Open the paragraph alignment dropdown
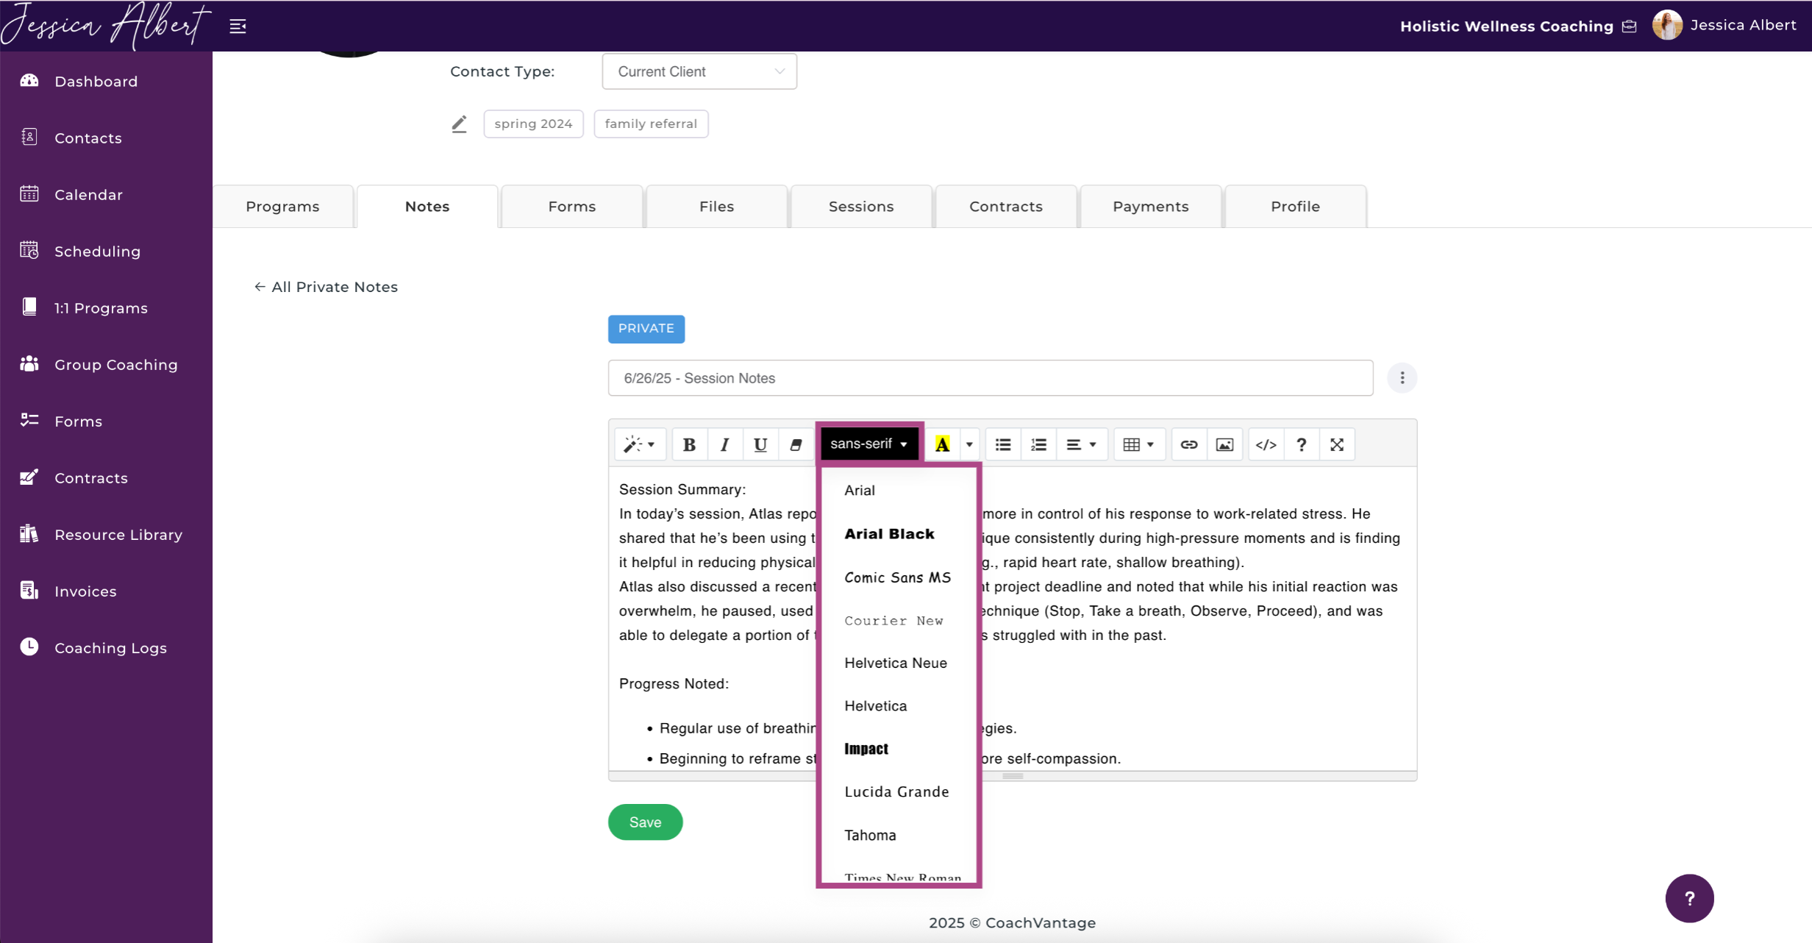 click(x=1082, y=444)
